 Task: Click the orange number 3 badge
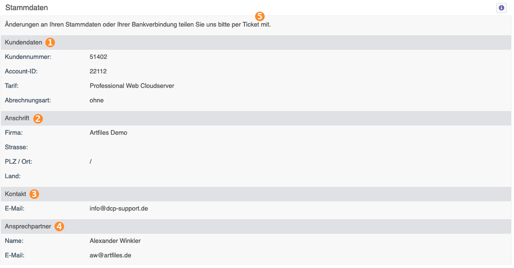click(x=34, y=194)
